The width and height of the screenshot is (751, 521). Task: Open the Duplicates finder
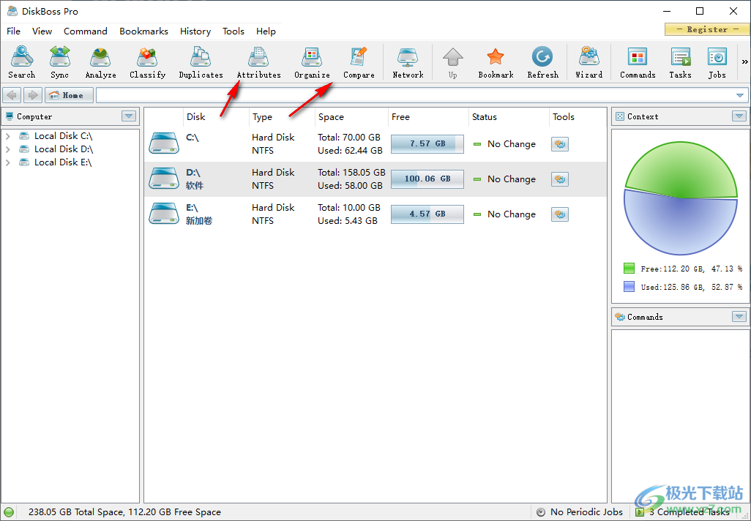pyautogui.click(x=201, y=62)
